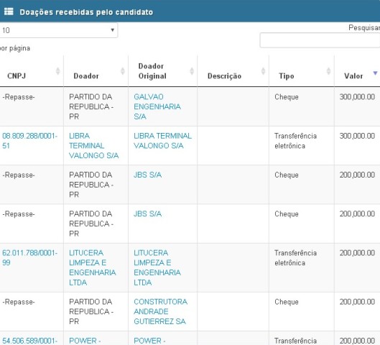
Task: Open CNPJ link 08.809.288/0001-51
Action: [x=29, y=141]
